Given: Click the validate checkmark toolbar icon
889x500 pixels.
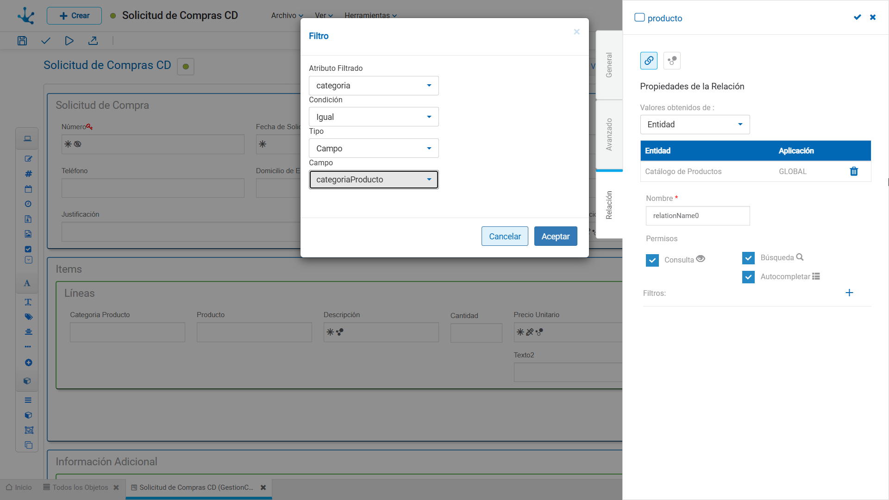Looking at the screenshot, I should (45, 41).
